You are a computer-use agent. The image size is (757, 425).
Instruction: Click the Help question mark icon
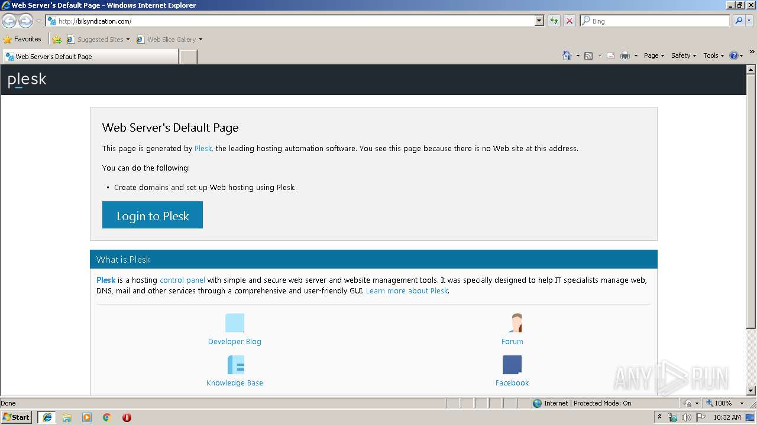coord(734,55)
